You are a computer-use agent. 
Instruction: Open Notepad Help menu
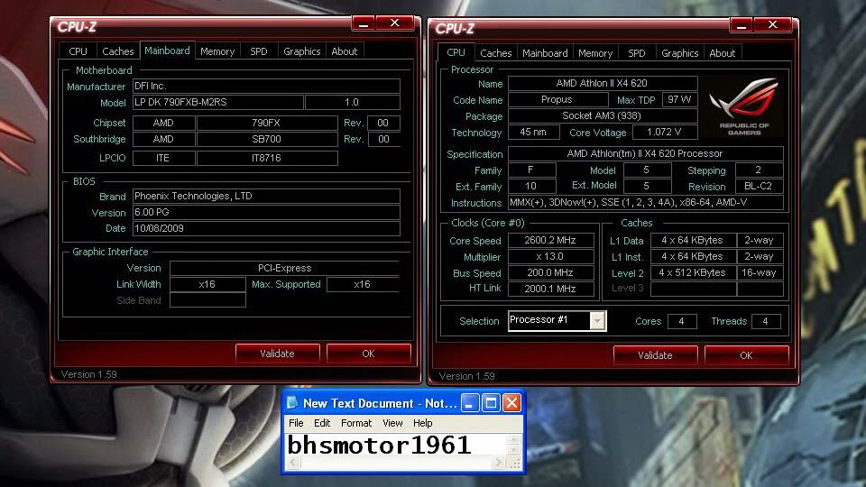coord(422,423)
